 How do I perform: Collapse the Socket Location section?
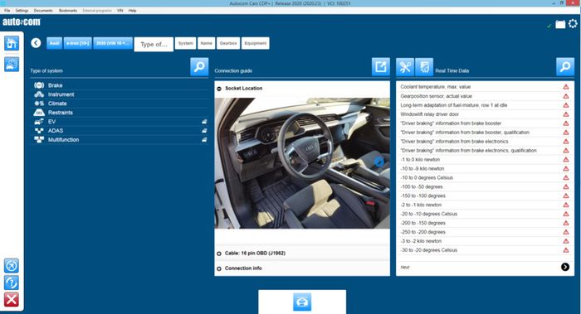point(219,89)
